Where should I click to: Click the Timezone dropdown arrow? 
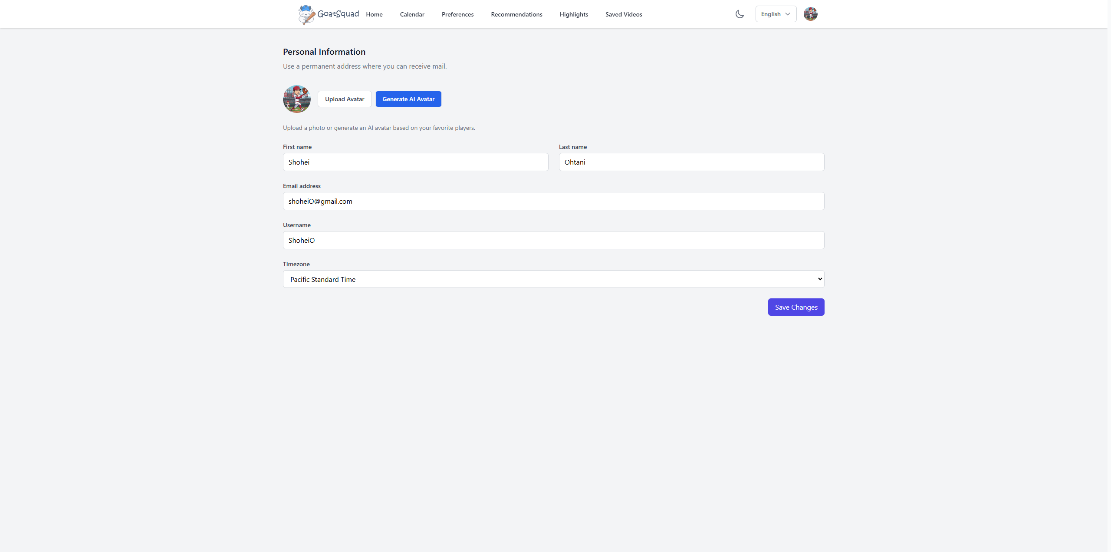pos(819,279)
